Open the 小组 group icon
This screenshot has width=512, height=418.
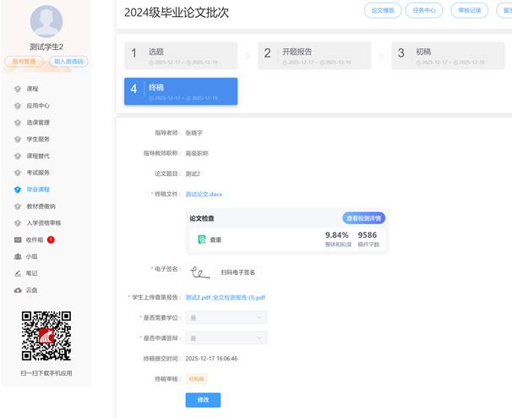[x=18, y=256]
